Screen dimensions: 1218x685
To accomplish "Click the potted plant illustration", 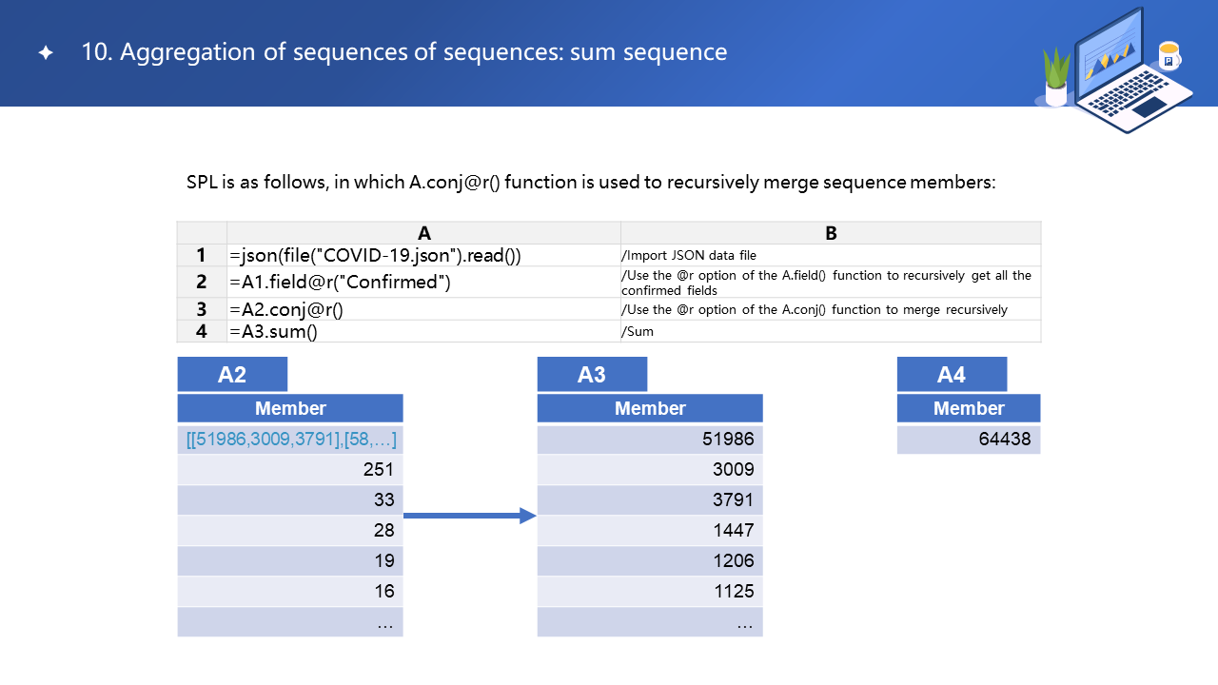I will coord(1056,78).
